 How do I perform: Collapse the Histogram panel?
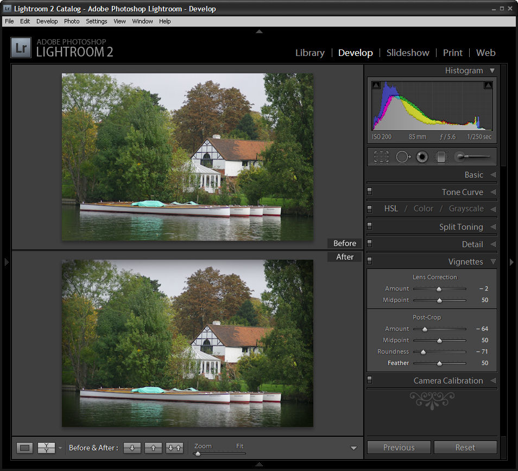(x=492, y=71)
